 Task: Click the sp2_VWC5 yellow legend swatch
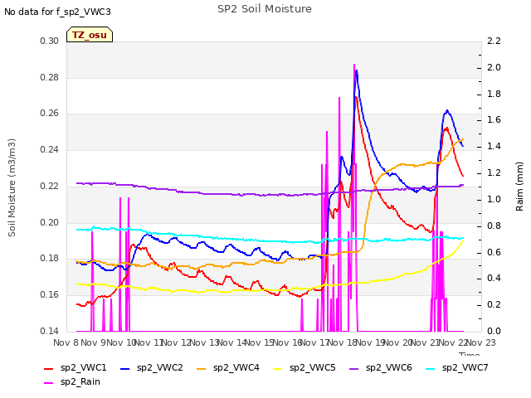click(278, 368)
